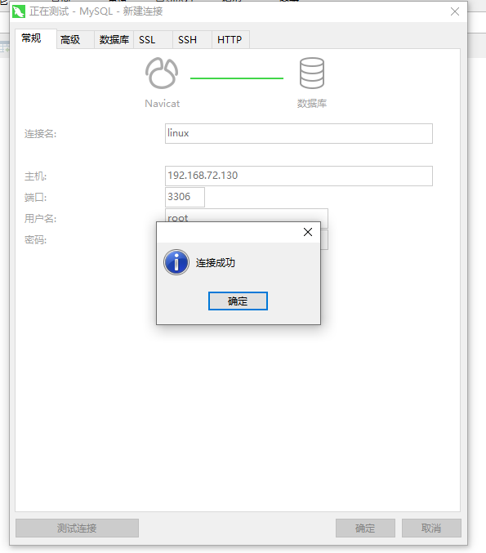Viewport: 486px width, 553px height.
Task: Click the blue information icon in the message box
Action: coord(176,262)
